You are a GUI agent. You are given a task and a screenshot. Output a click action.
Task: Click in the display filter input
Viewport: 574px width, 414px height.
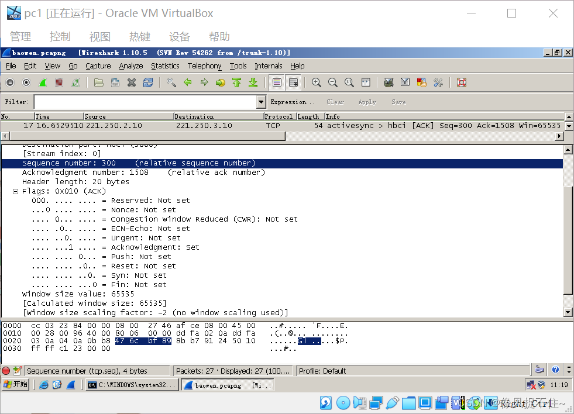pos(145,102)
